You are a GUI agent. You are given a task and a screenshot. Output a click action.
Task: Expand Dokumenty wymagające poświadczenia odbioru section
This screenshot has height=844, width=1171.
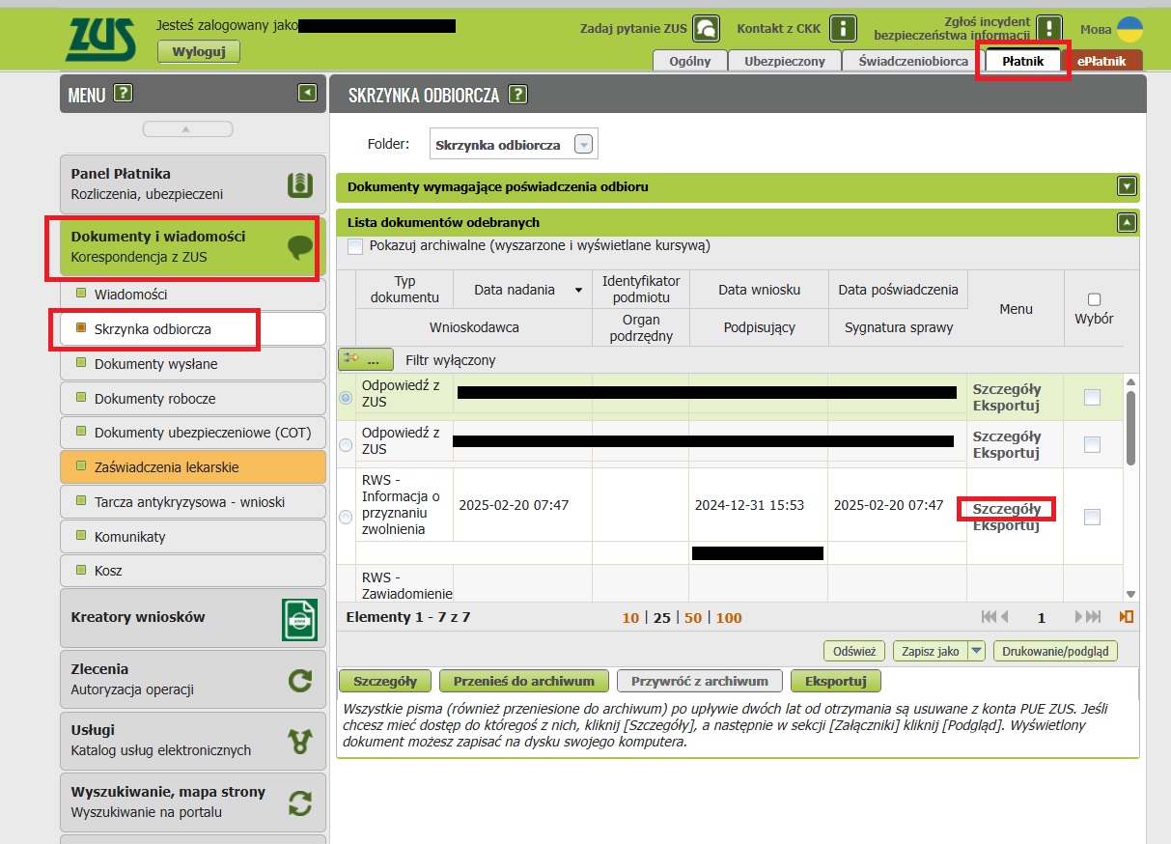point(1126,186)
